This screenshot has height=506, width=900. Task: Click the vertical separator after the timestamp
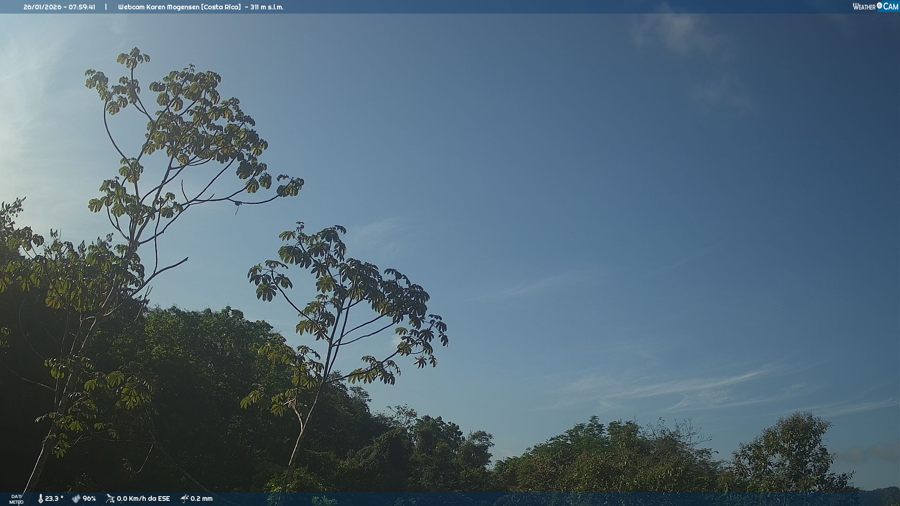[x=106, y=7]
